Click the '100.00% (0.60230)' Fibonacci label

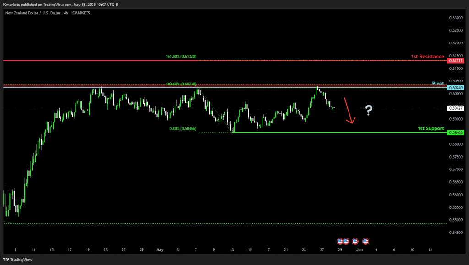click(x=181, y=84)
